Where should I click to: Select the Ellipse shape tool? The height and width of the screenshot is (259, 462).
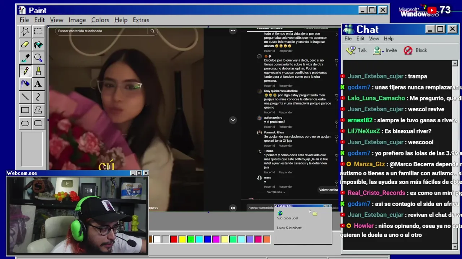[25, 123]
